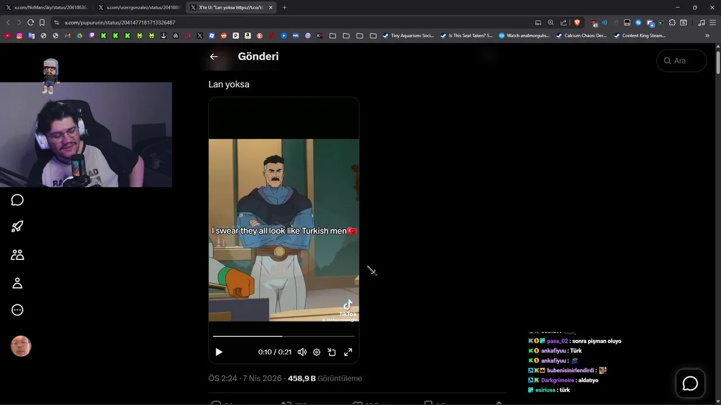Open a new browser tab
The width and height of the screenshot is (721, 405).
(284, 7)
